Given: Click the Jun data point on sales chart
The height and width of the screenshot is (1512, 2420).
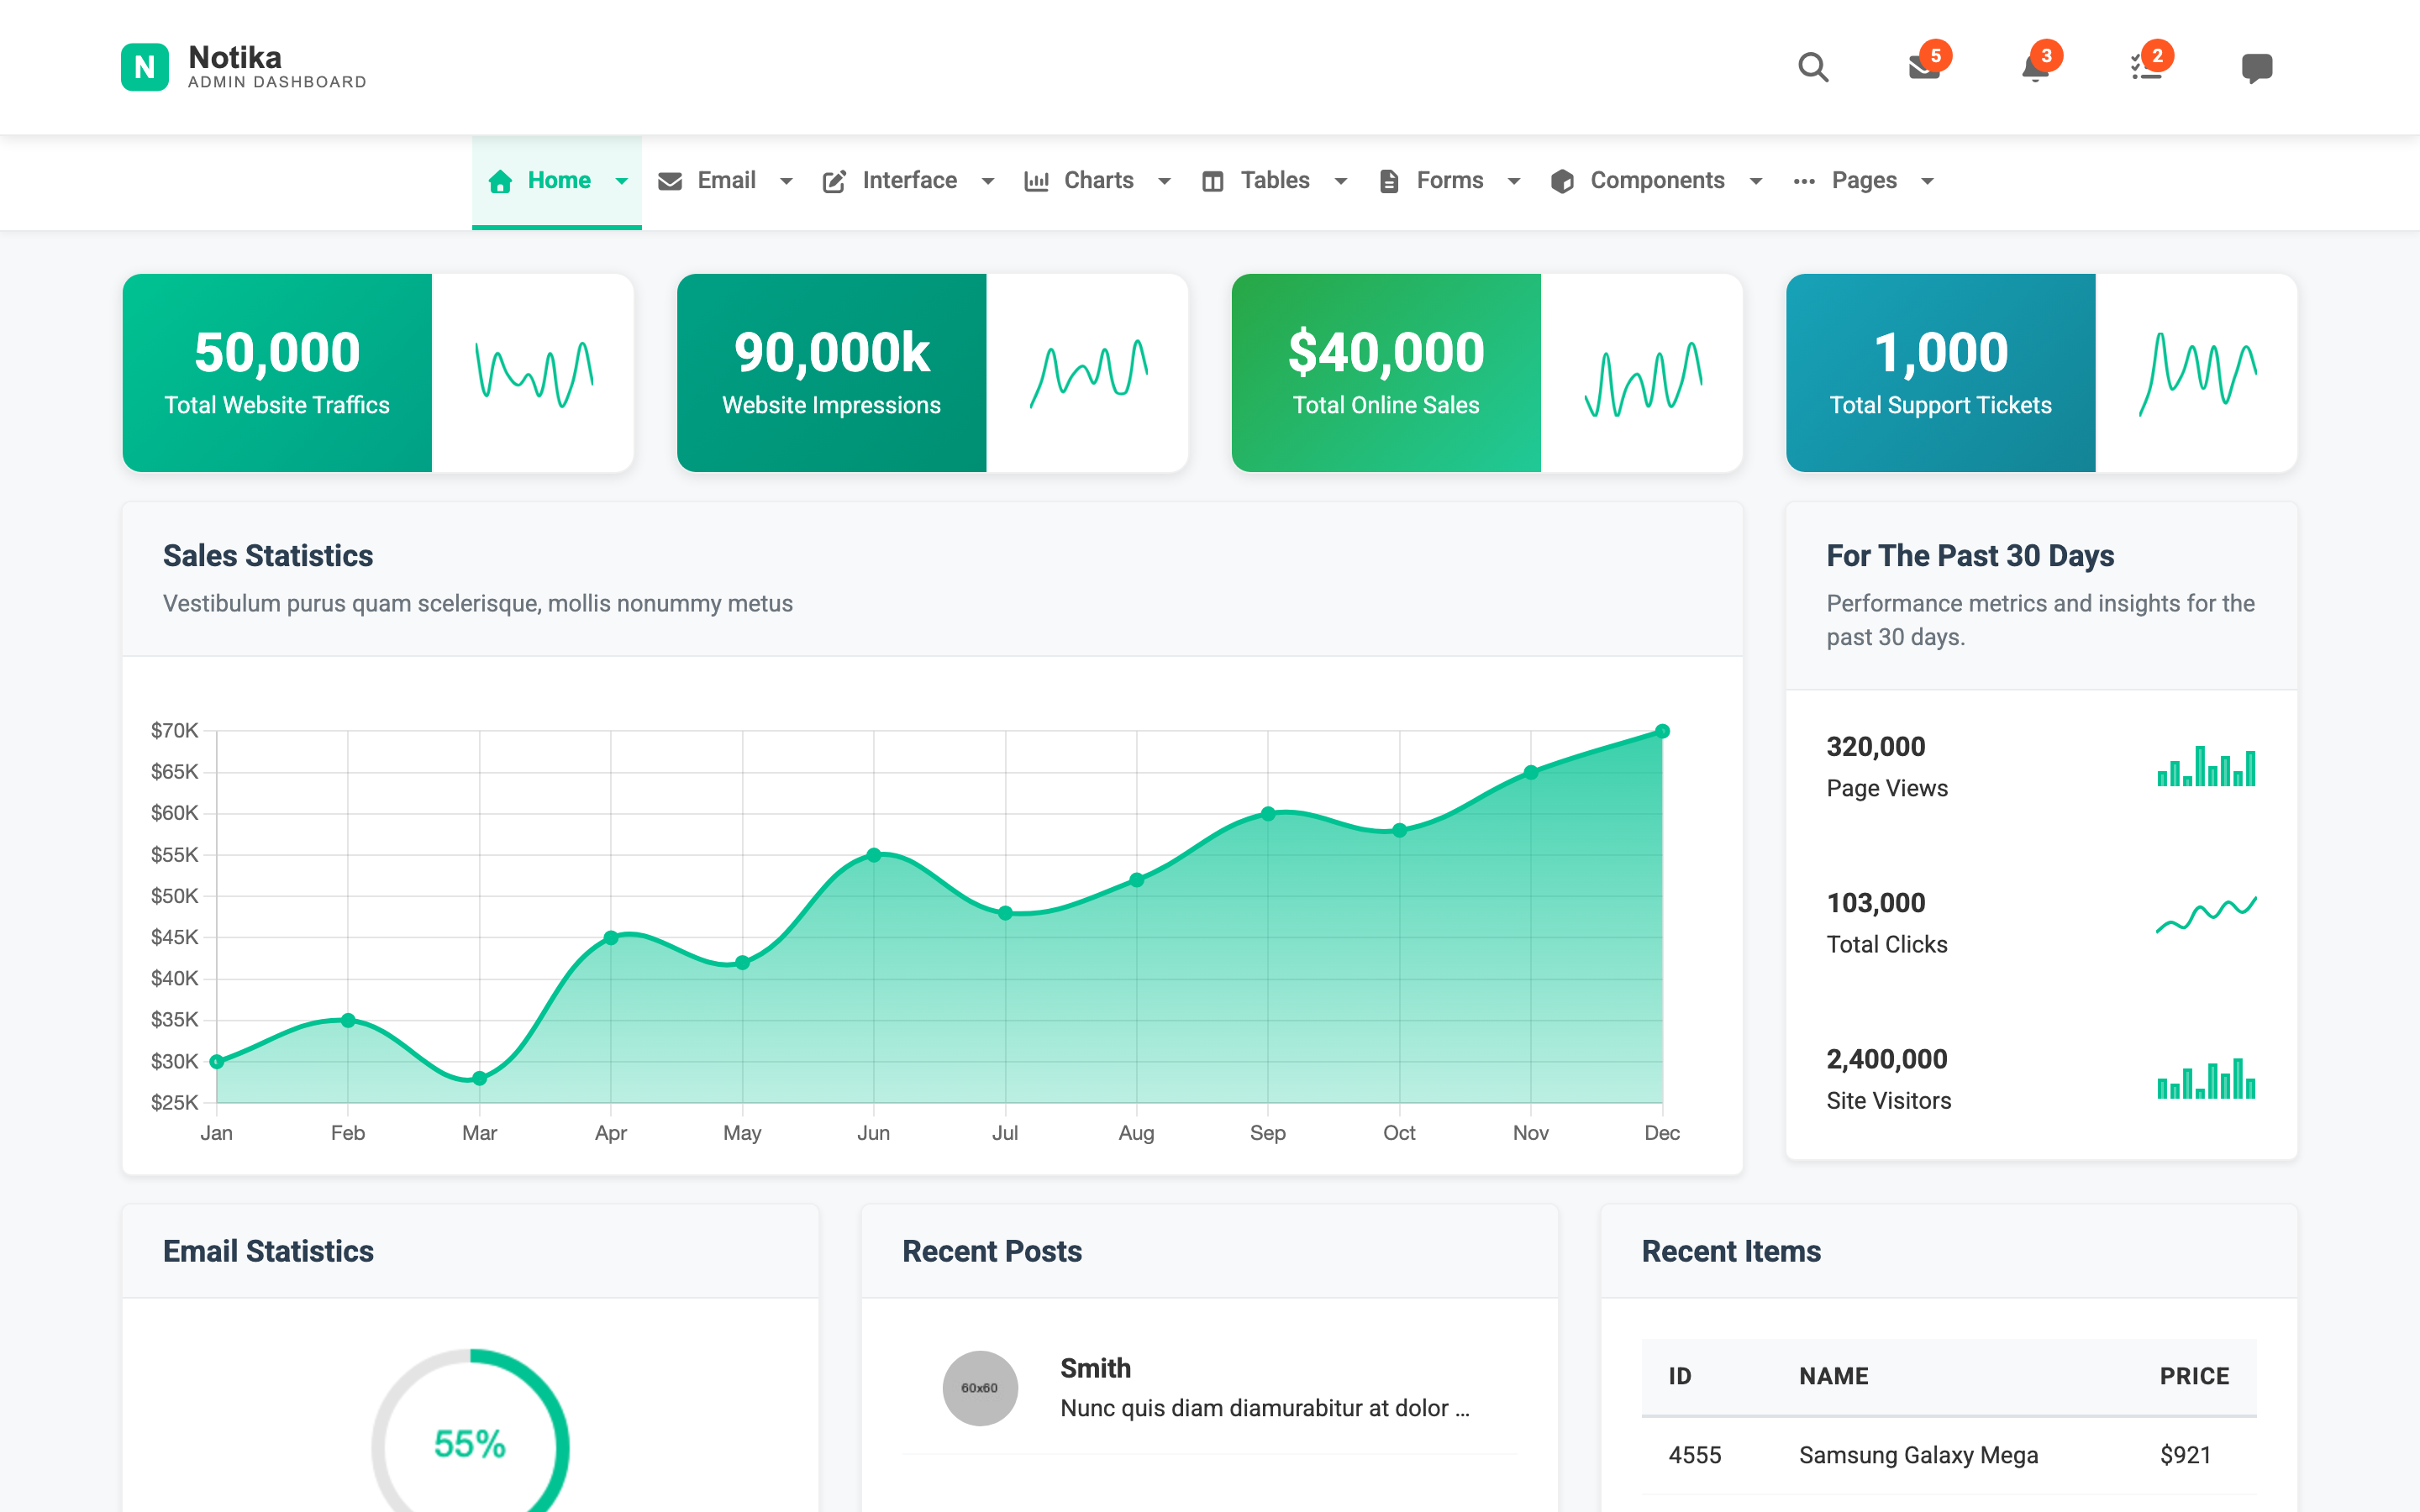Looking at the screenshot, I should point(874,855).
